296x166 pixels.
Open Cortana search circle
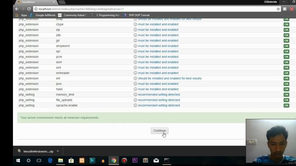point(29,160)
